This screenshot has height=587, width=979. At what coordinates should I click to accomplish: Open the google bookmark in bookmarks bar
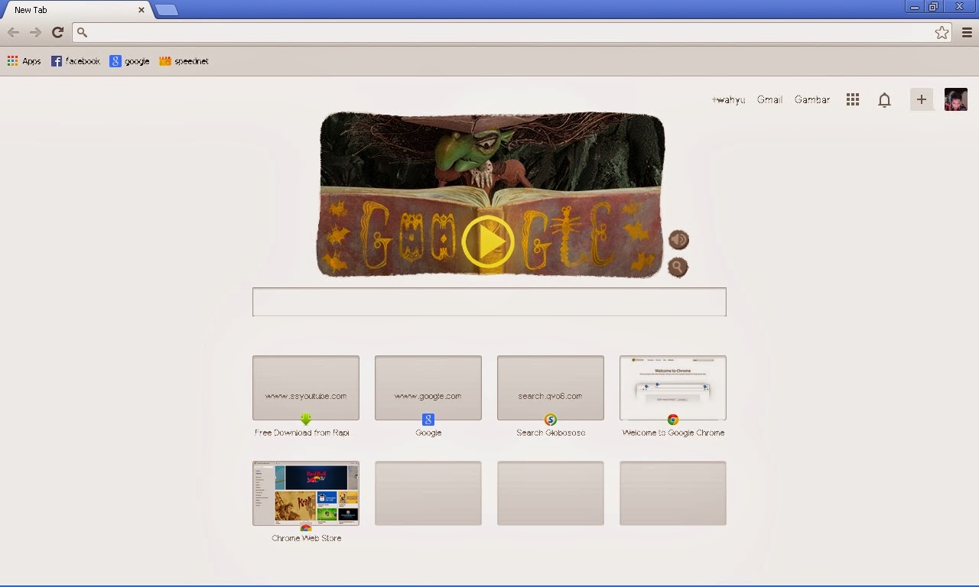pos(129,61)
